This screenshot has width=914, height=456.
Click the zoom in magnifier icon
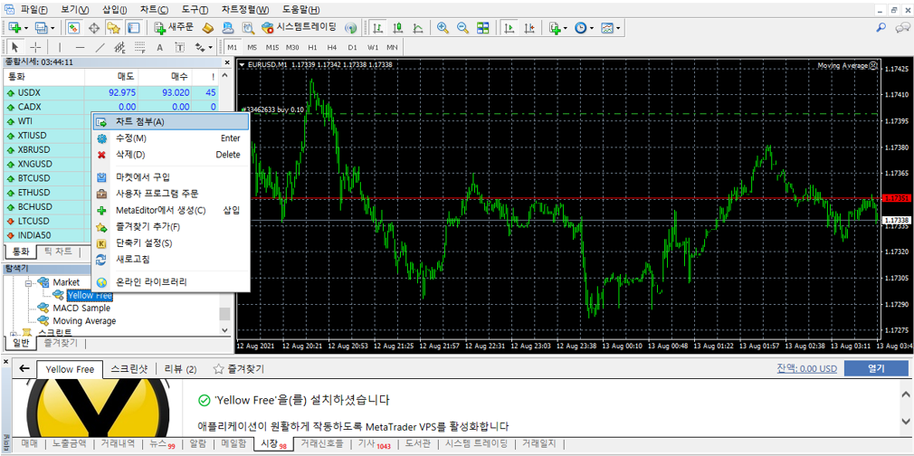point(443,27)
